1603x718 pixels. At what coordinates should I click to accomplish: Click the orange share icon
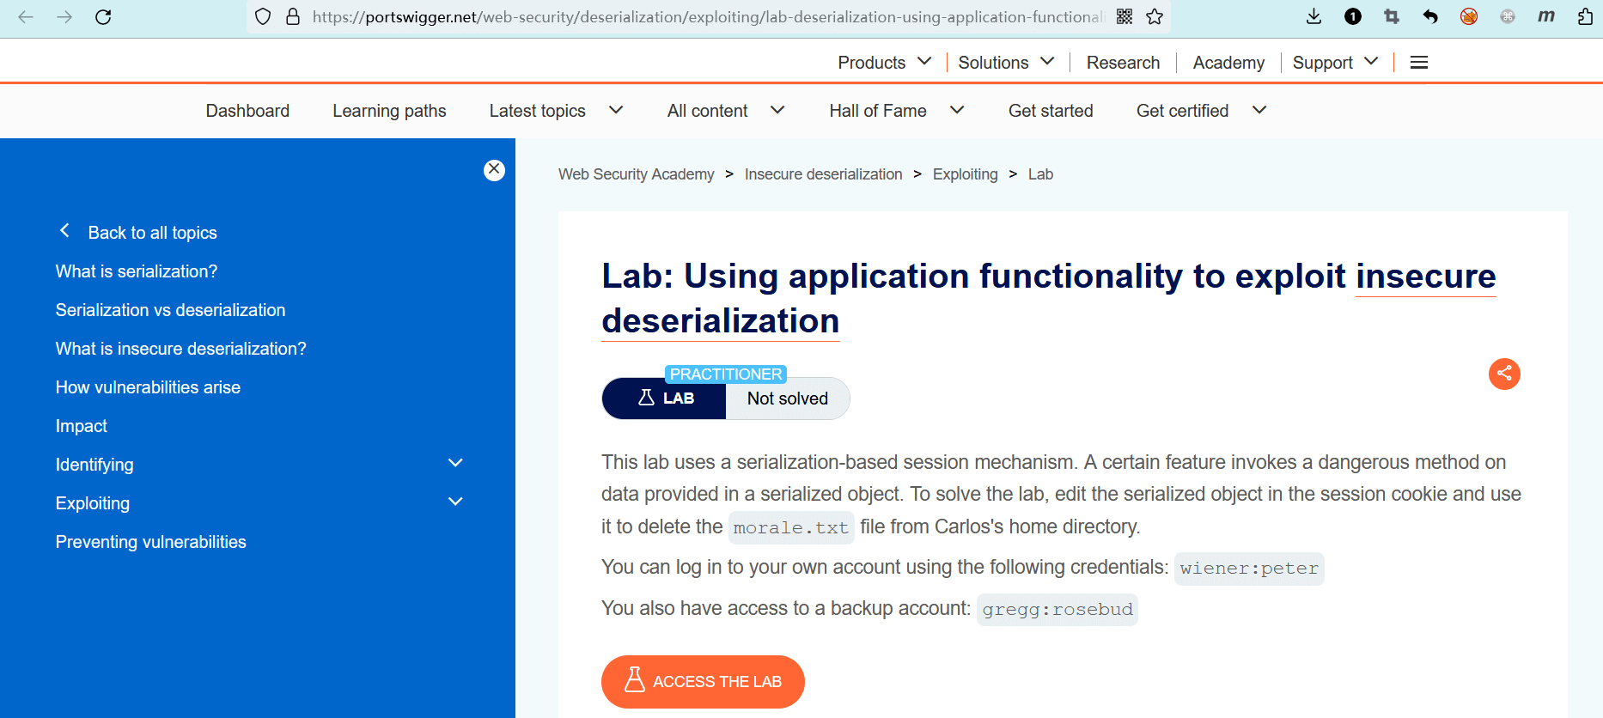click(x=1503, y=374)
